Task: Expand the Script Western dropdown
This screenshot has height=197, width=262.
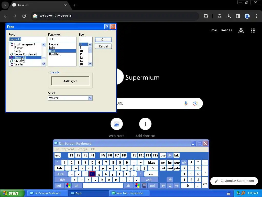Action: [90, 98]
